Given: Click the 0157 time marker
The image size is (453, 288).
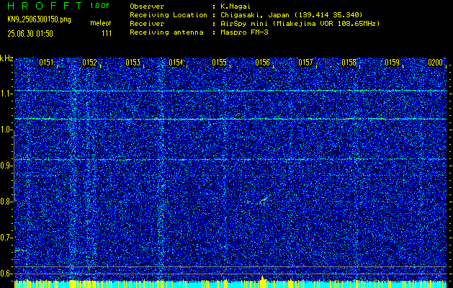Looking at the screenshot, I should (x=305, y=63).
